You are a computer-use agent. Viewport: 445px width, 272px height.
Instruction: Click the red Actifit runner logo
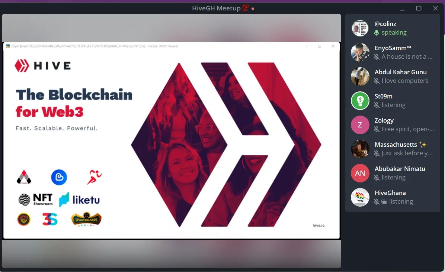pos(94,177)
